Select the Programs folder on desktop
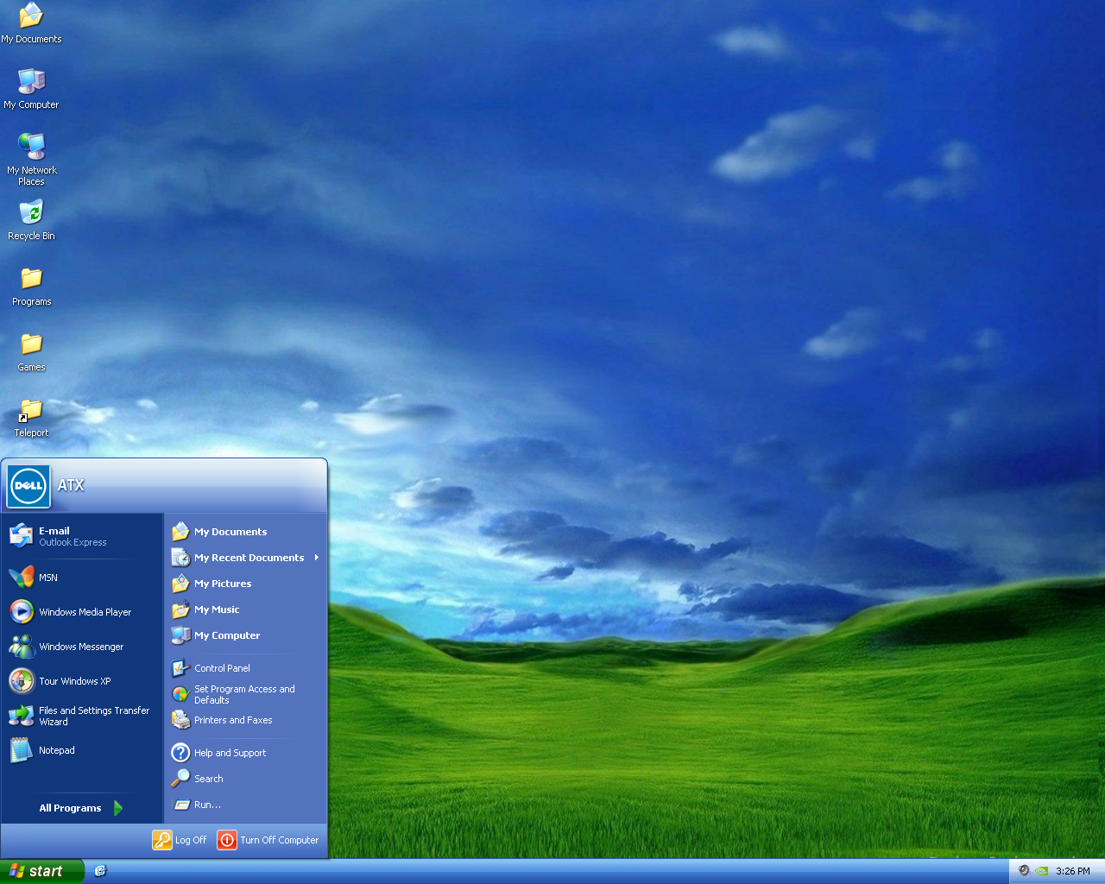Viewport: 1105px width, 884px height. click(31, 286)
